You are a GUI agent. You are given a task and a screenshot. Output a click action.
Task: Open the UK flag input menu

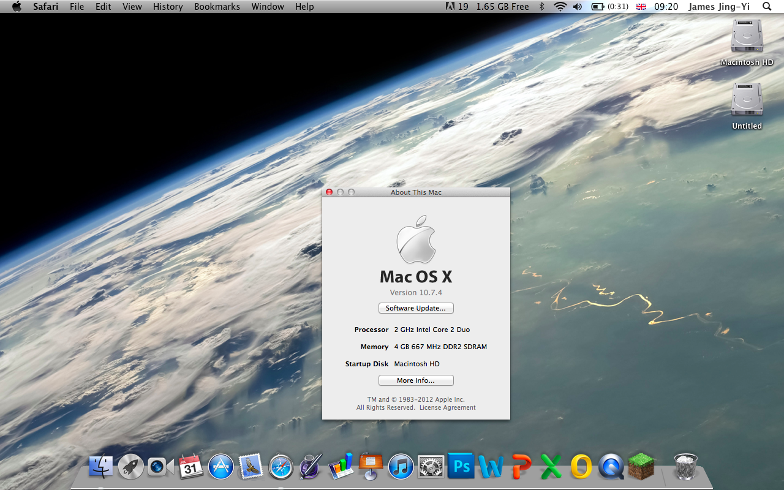(641, 7)
